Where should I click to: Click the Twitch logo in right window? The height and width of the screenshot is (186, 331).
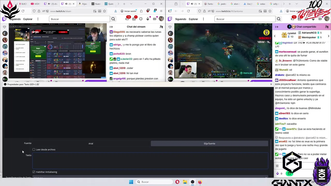click(x=170, y=19)
